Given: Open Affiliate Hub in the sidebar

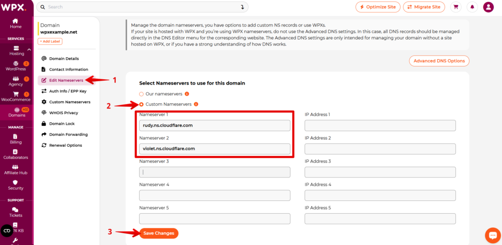Looking at the screenshot, I should coord(16,170).
